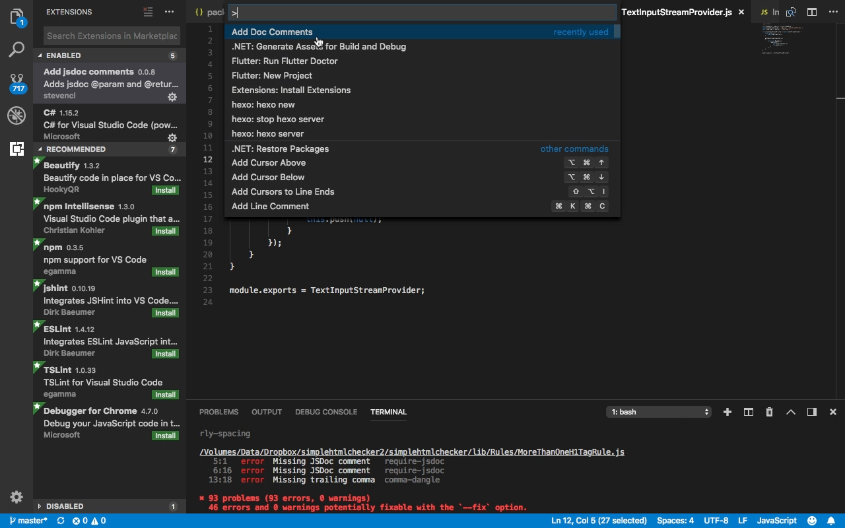Open Source Control view with 717 badge

pos(17,82)
